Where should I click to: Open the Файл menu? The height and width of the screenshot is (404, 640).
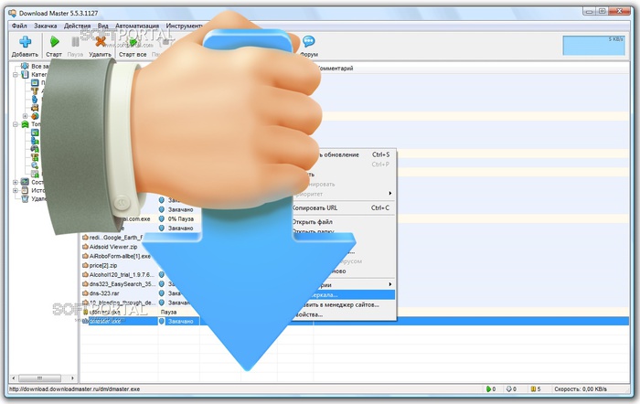pyautogui.click(x=19, y=26)
